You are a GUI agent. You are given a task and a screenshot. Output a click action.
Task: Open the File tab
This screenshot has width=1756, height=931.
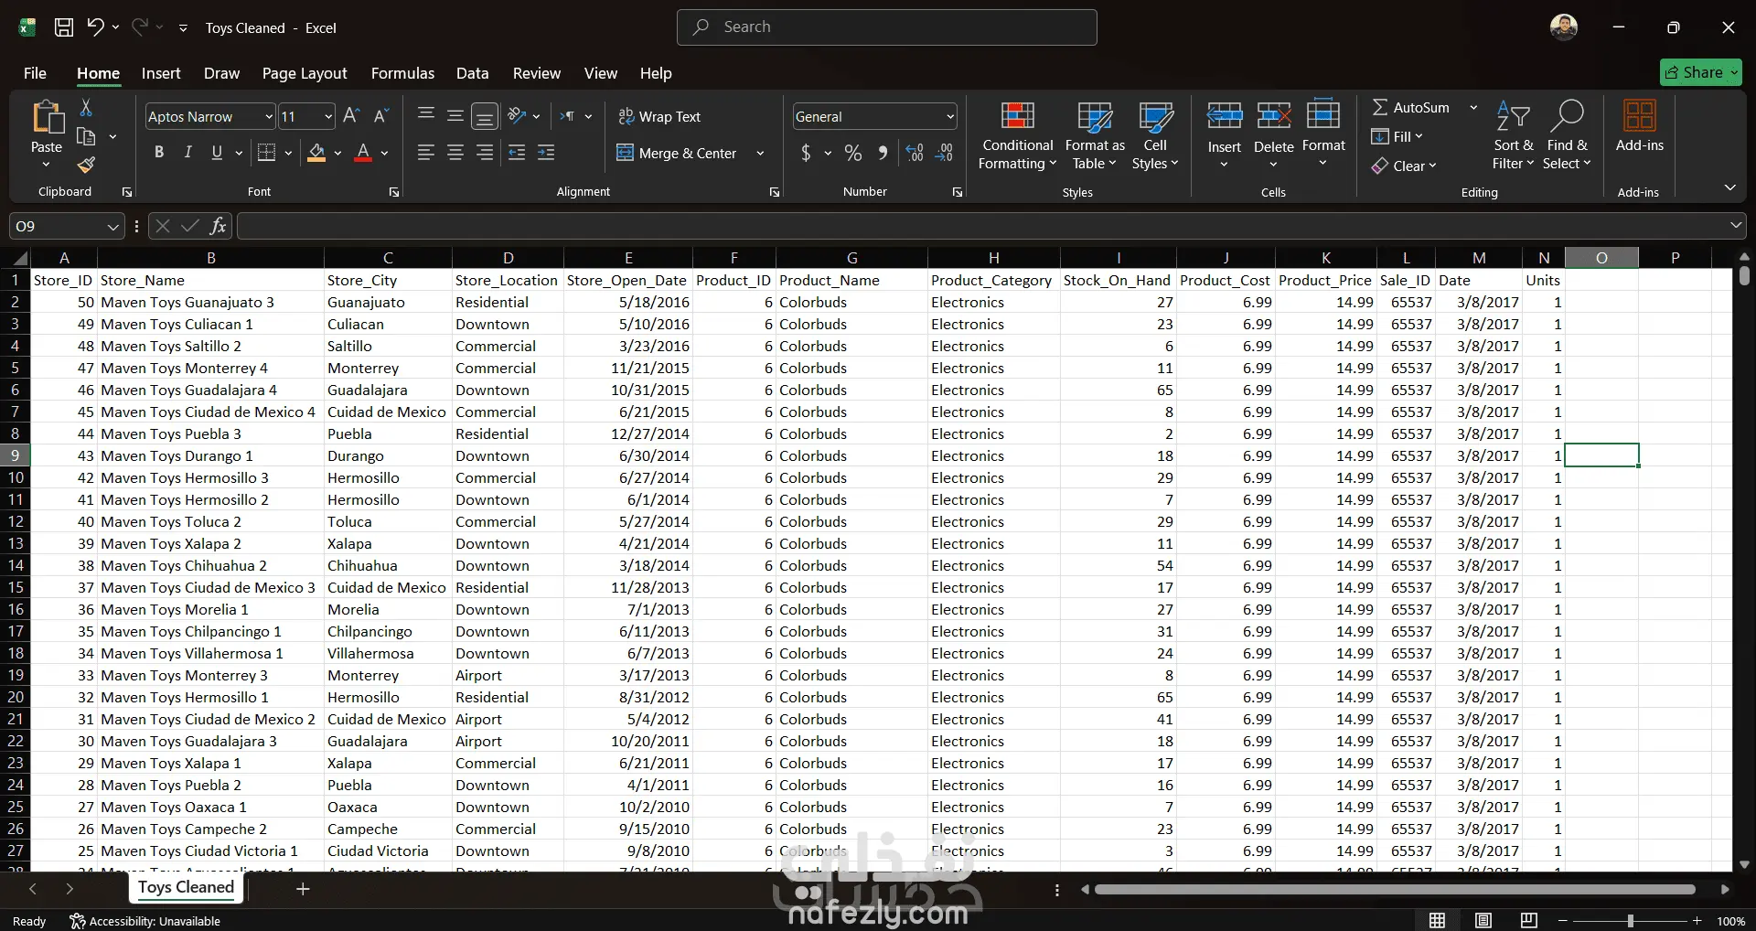(35, 73)
